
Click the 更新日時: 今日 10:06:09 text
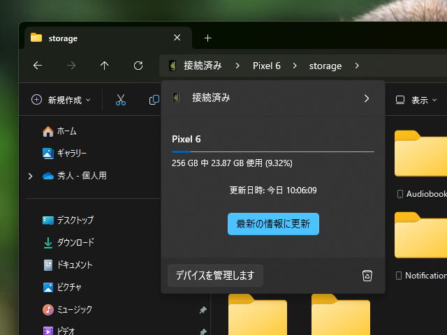[273, 191]
